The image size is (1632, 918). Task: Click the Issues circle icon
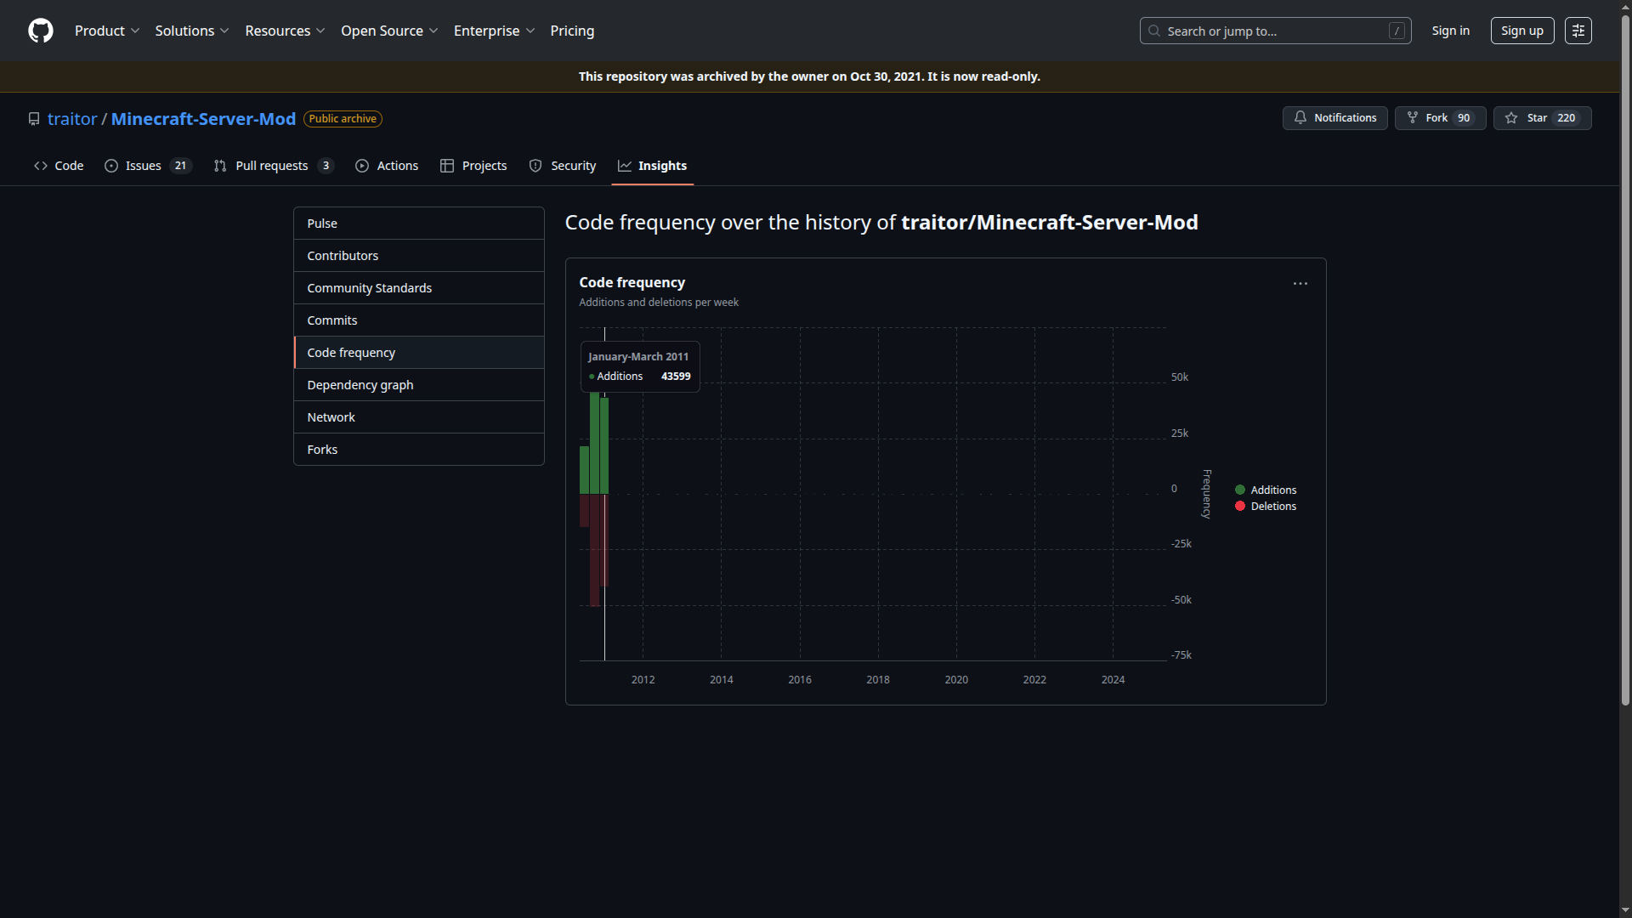point(111,166)
